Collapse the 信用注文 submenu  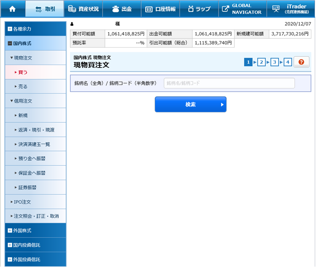click(x=35, y=101)
